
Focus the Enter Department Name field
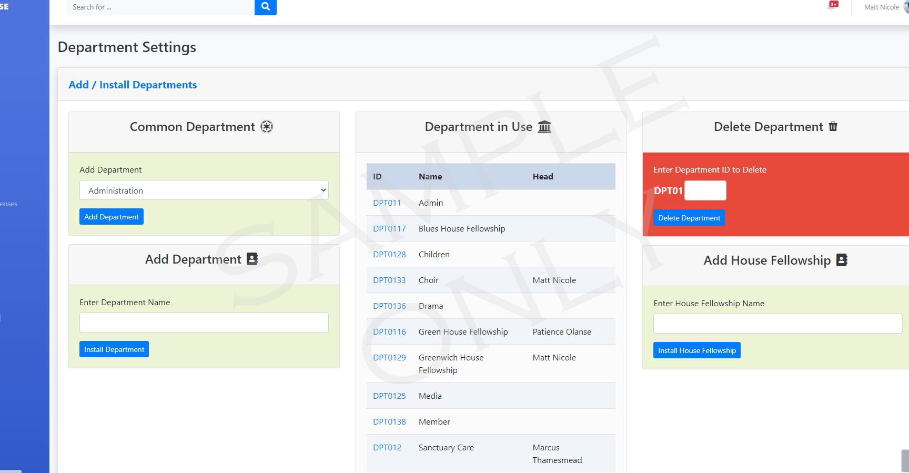point(204,323)
